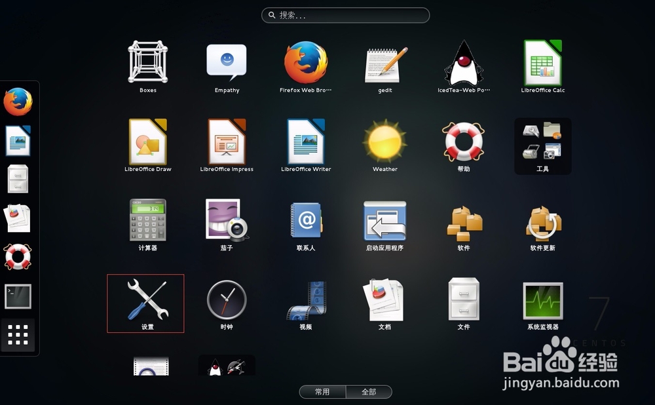Open the Empathy messaging client
655x405 pixels.
[x=226, y=62]
